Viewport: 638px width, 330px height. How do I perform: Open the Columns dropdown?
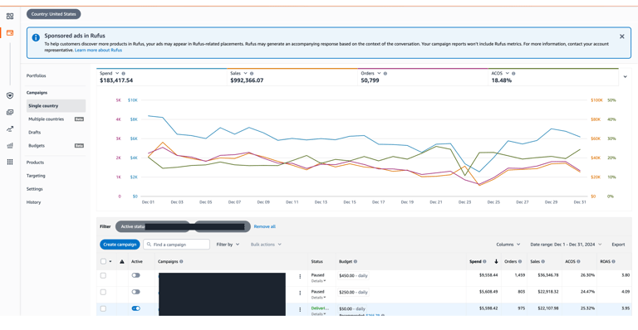coord(508,245)
